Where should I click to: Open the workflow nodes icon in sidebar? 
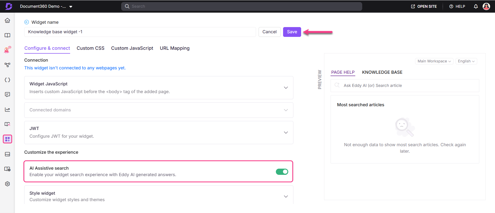[7, 65]
